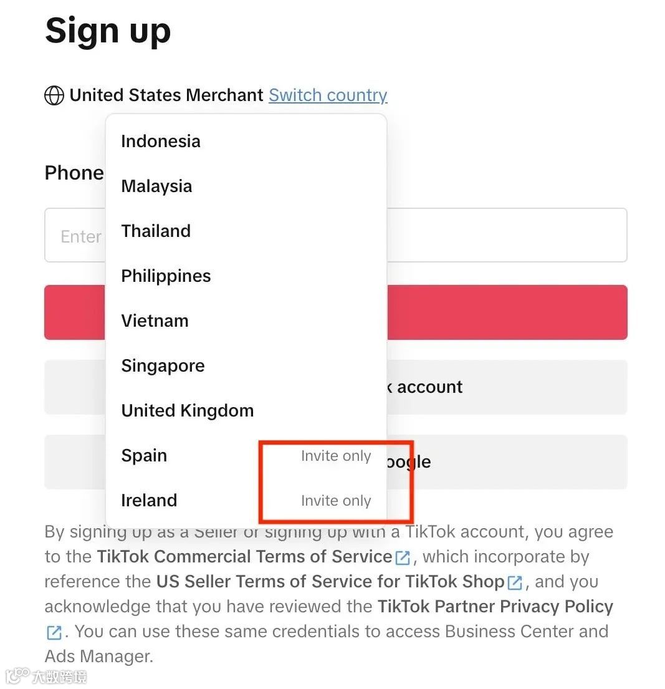Choose Philippines in the country dropdown

246,276
